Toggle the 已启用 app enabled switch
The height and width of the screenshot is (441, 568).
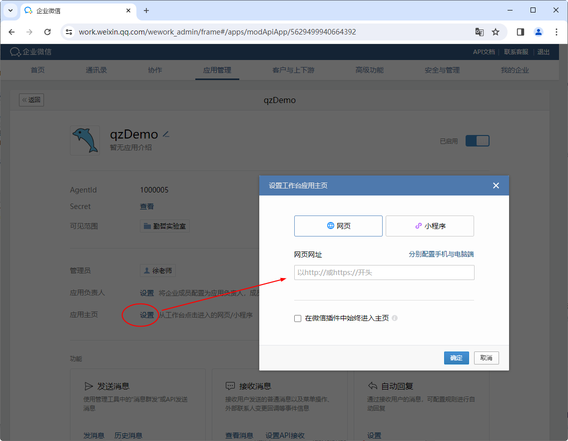(477, 141)
